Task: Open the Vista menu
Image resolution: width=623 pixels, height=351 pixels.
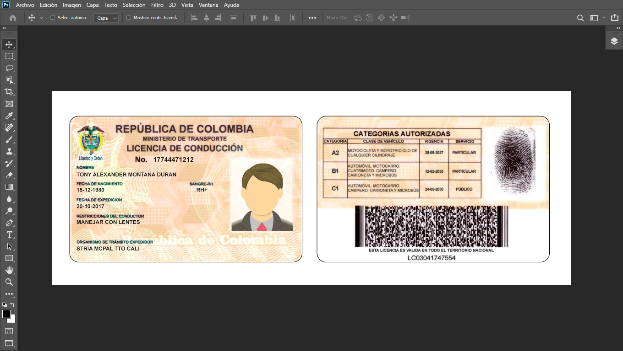Action: [x=187, y=5]
